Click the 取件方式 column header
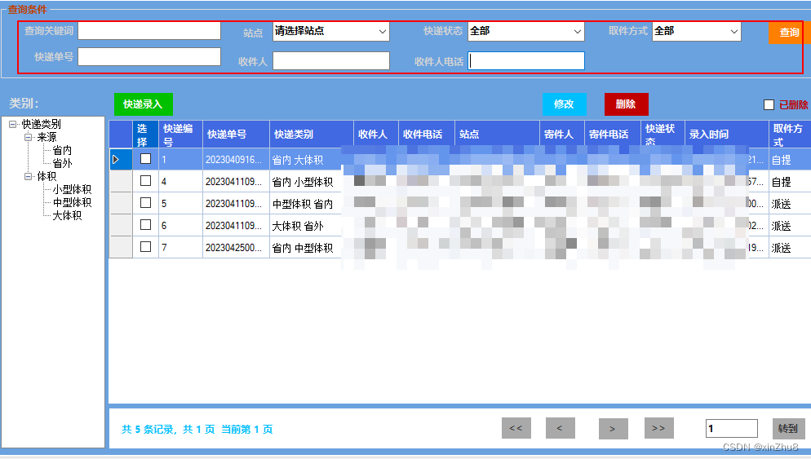 pos(789,135)
